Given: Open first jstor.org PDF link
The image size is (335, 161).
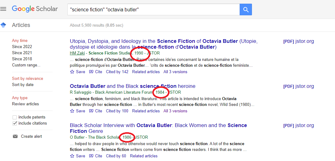Looking at the screenshot, I should (x=298, y=41).
